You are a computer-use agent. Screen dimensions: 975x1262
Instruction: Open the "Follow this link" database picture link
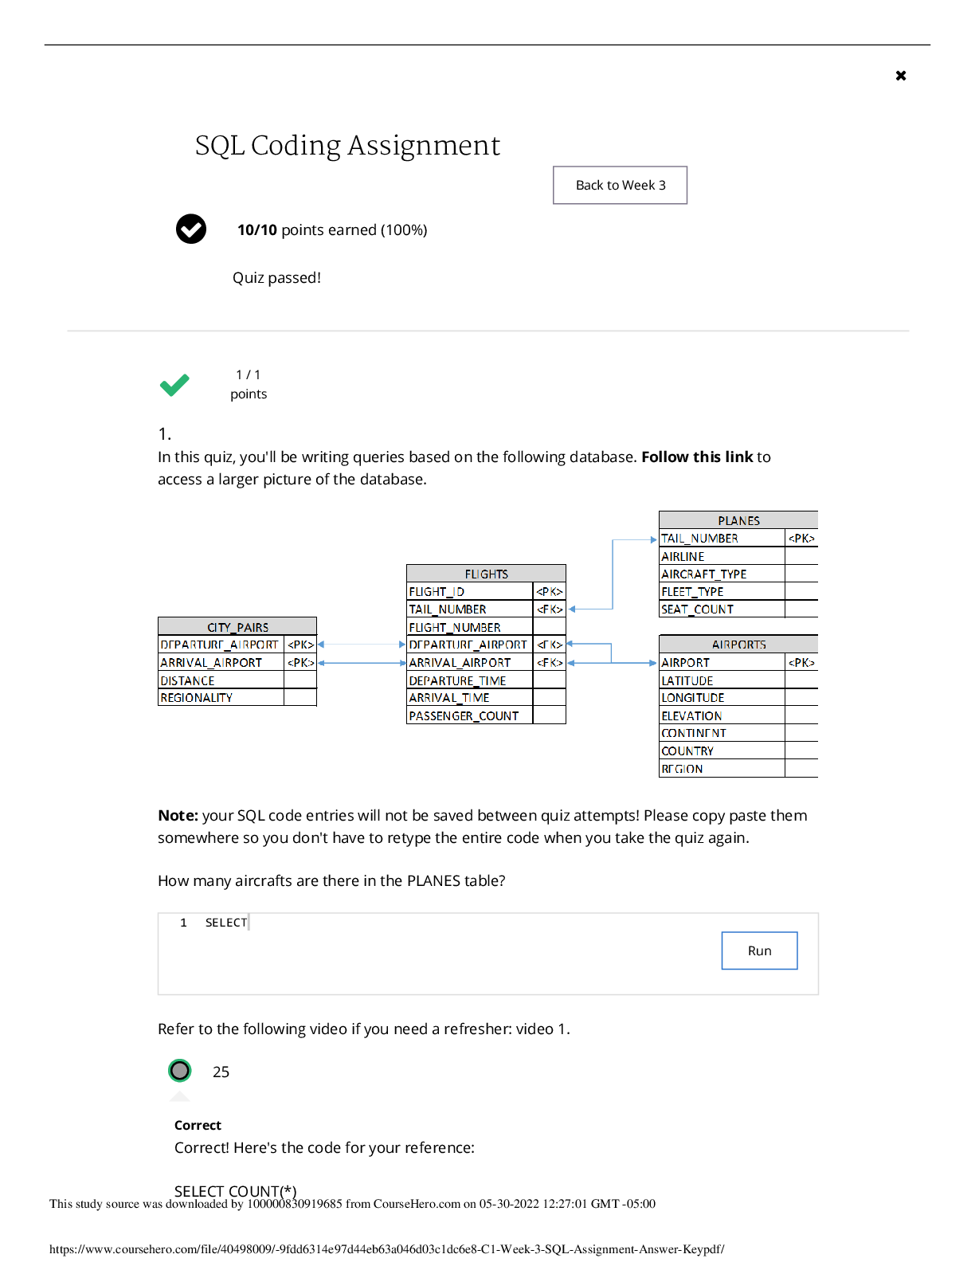(696, 457)
